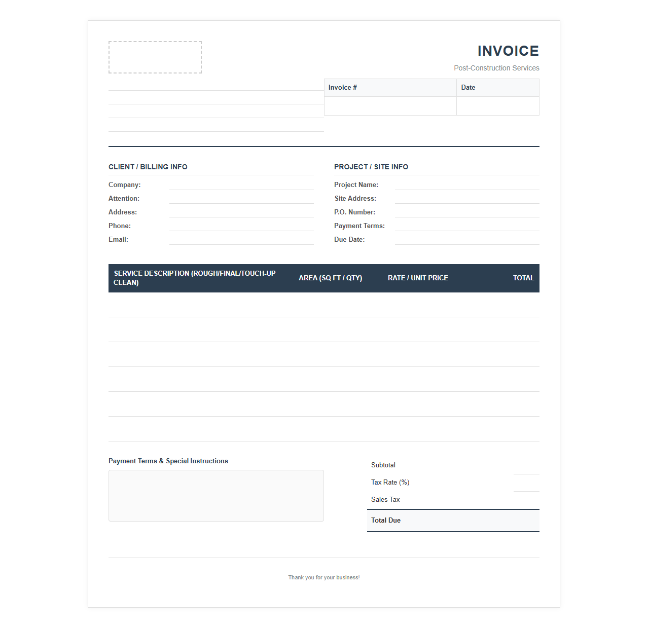The image size is (648, 628).
Task: Click the Due Date input line
Action: pos(467,239)
